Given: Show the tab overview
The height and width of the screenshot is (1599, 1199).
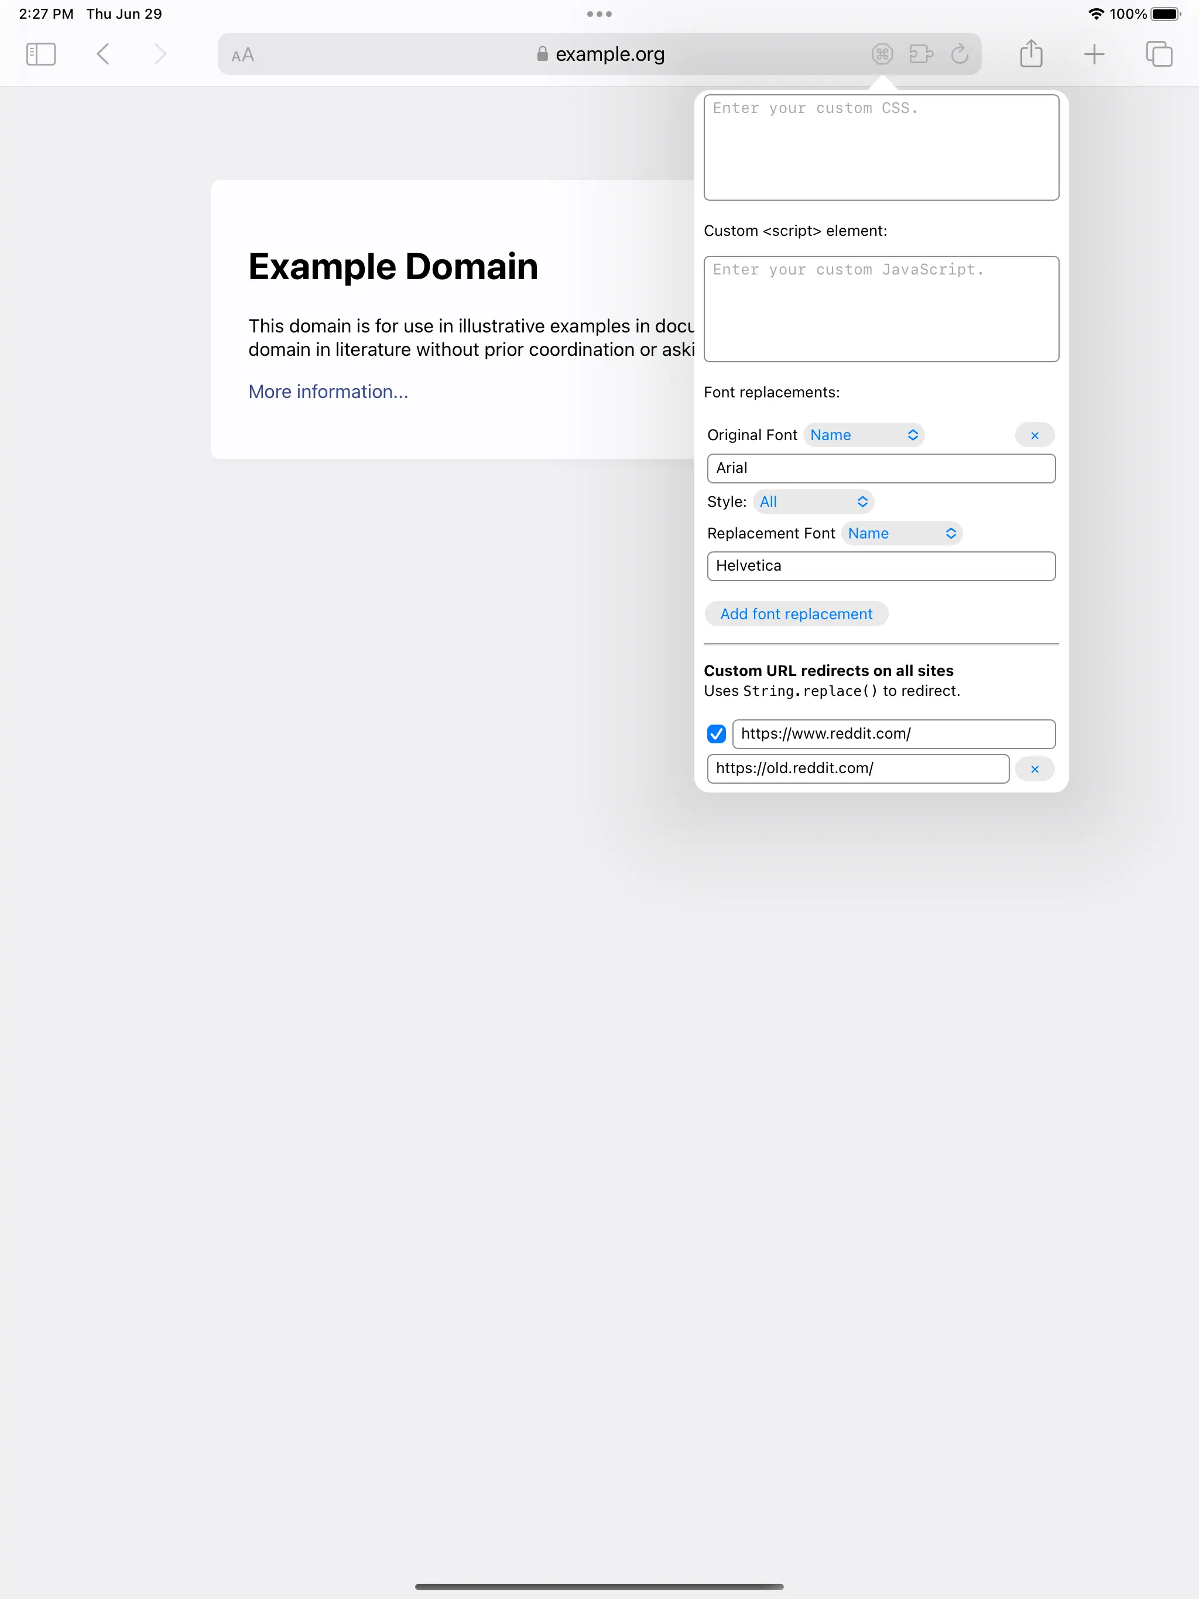Looking at the screenshot, I should (x=1159, y=54).
